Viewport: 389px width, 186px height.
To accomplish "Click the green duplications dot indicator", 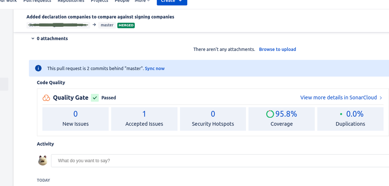I will pos(341,114).
